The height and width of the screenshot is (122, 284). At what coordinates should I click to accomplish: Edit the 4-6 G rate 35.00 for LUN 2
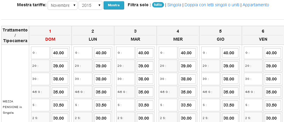(102, 92)
